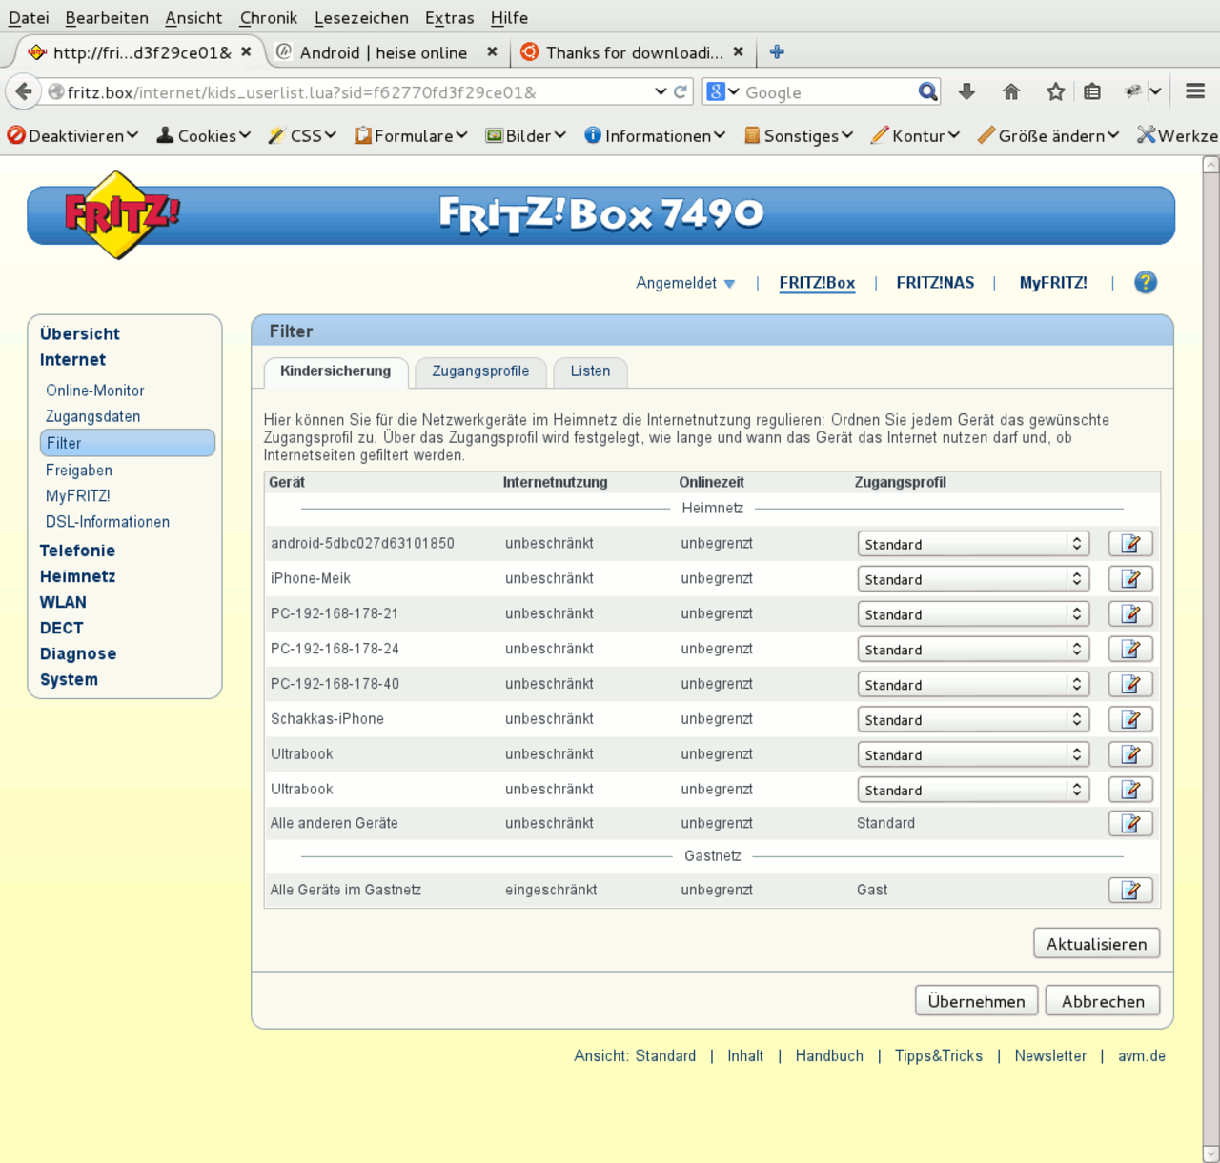Open the FRITZ!NAS link
This screenshot has width=1220, height=1163.
click(x=935, y=283)
